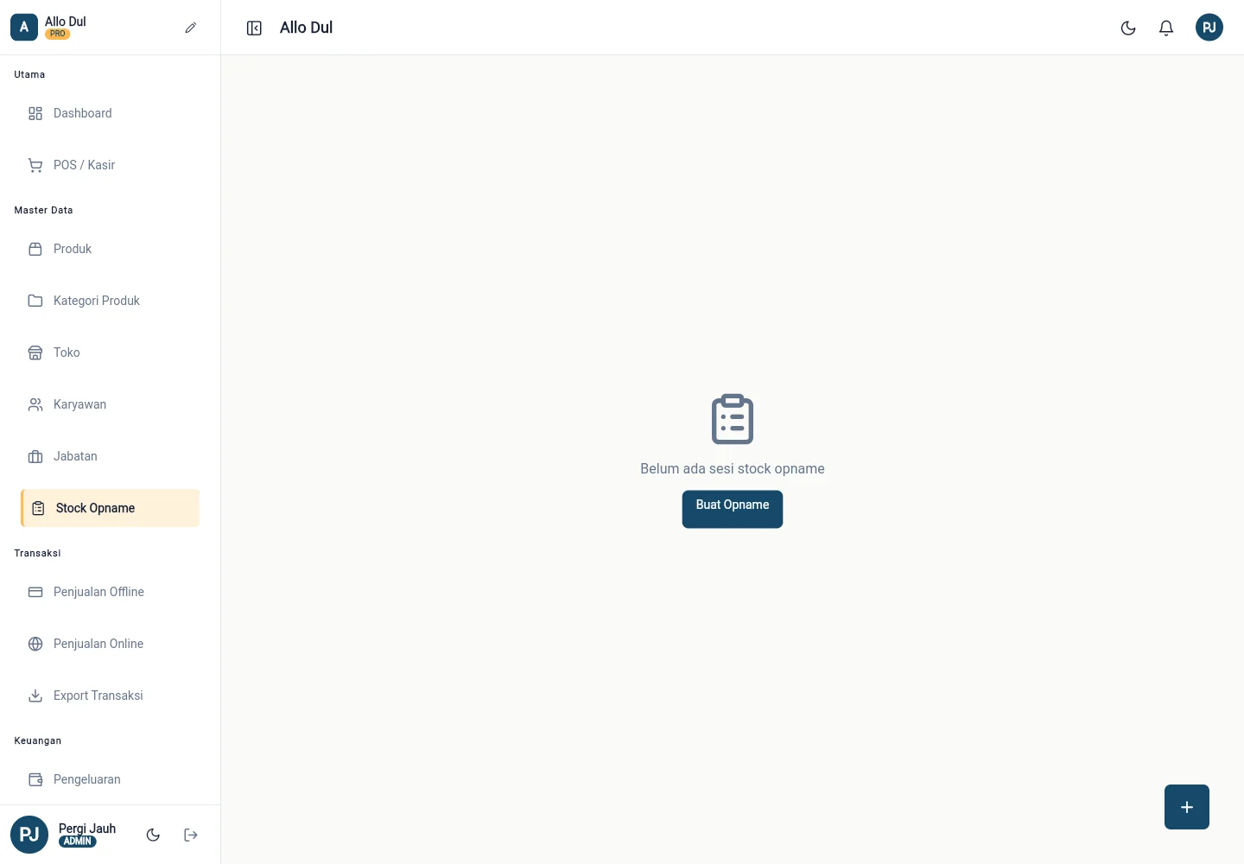The image size is (1244, 864).
Task: Collapse the sidebar panel icon
Action: (254, 29)
